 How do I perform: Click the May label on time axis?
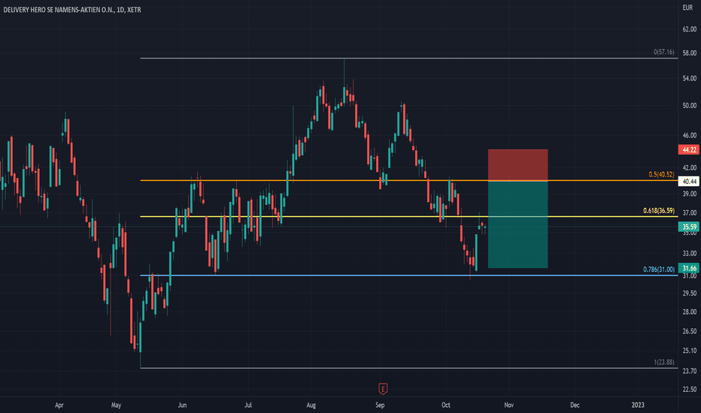tap(117, 405)
